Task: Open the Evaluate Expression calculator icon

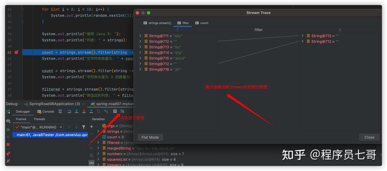Action: 115,111
